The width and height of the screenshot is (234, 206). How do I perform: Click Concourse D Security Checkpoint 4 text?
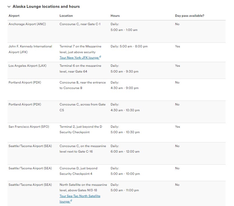click(78, 171)
